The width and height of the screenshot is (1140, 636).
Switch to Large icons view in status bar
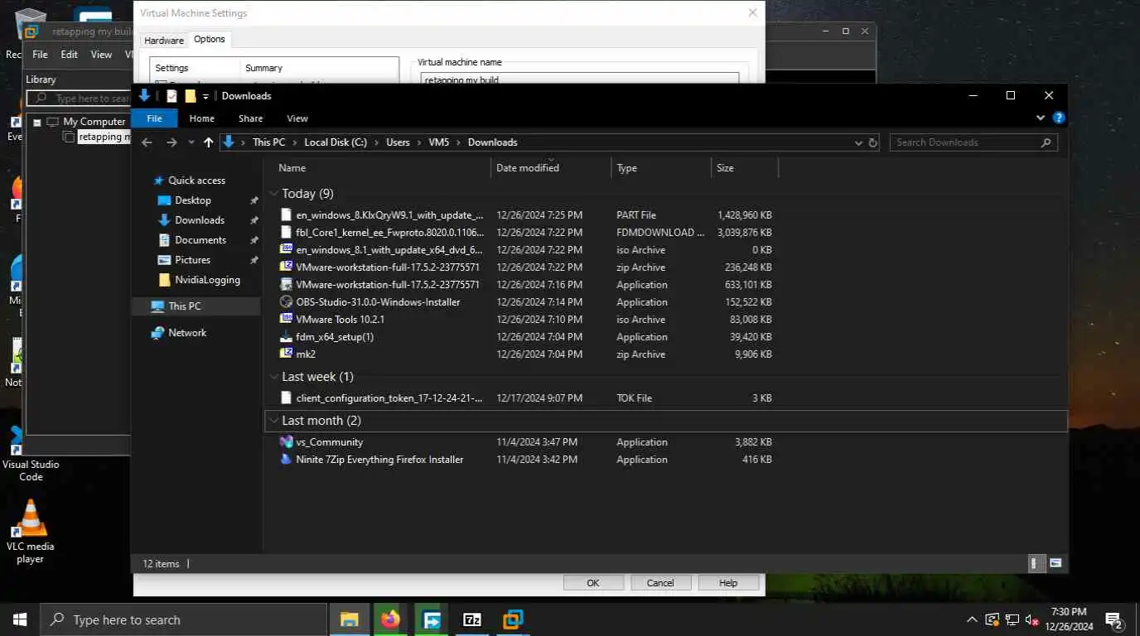pos(1055,564)
